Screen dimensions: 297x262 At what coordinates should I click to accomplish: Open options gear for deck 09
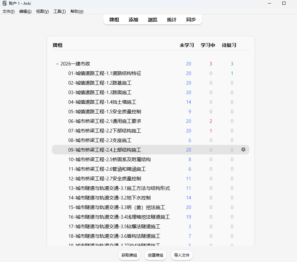[x=243, y=150]
